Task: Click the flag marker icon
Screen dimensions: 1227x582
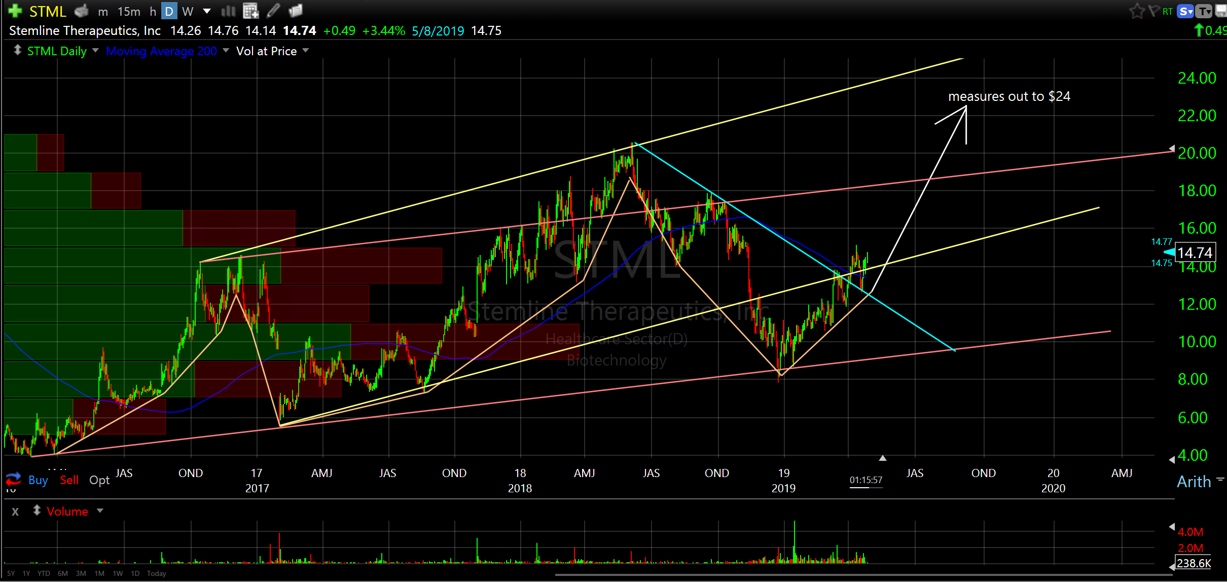Action: point(1153,11)
